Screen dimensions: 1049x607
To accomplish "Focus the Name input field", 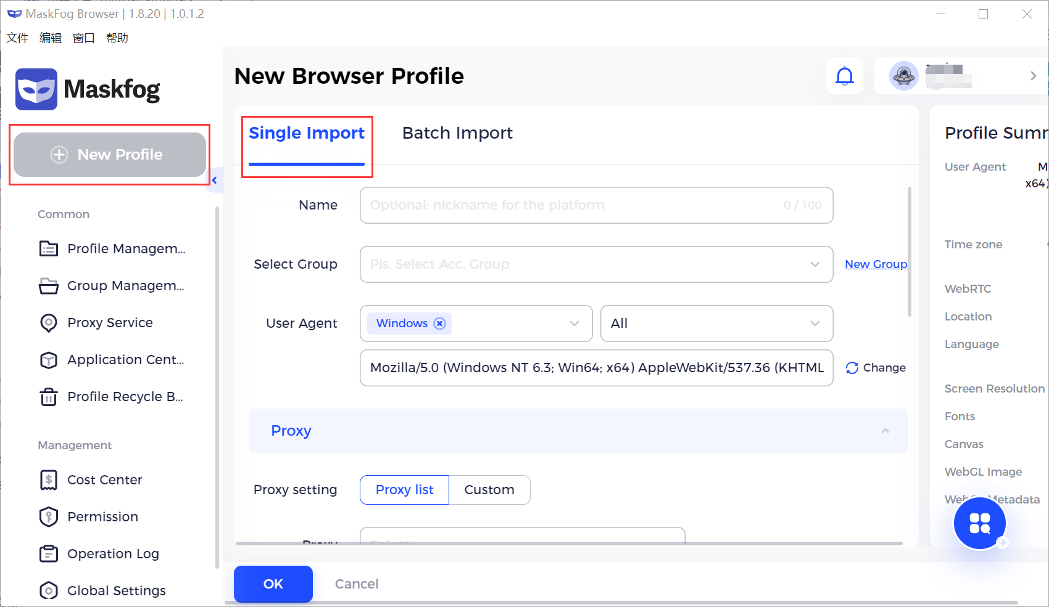I will (597, 205).
